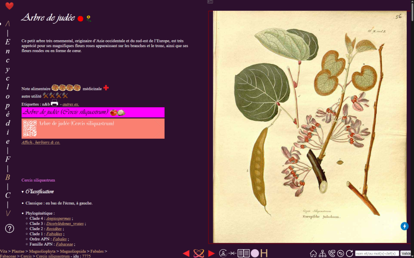Open the Rosidées clade link
Screen dimensions: 414x258
click(x=54, y=229)
